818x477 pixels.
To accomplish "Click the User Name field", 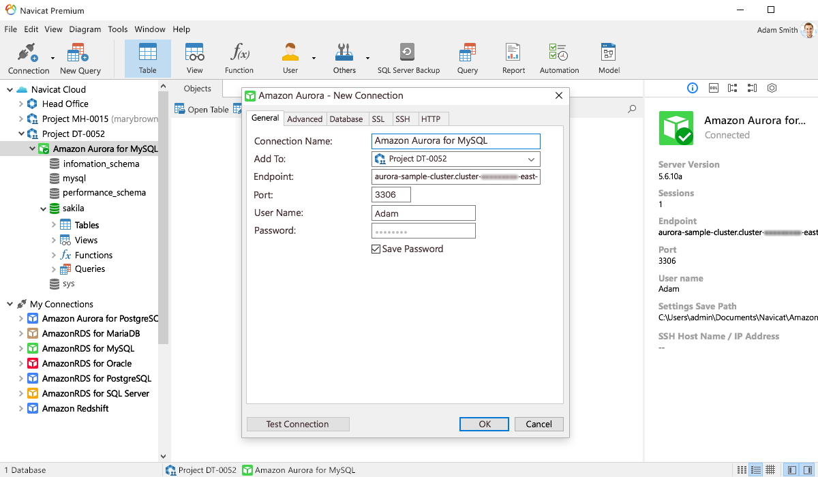I will click(424, 213).
